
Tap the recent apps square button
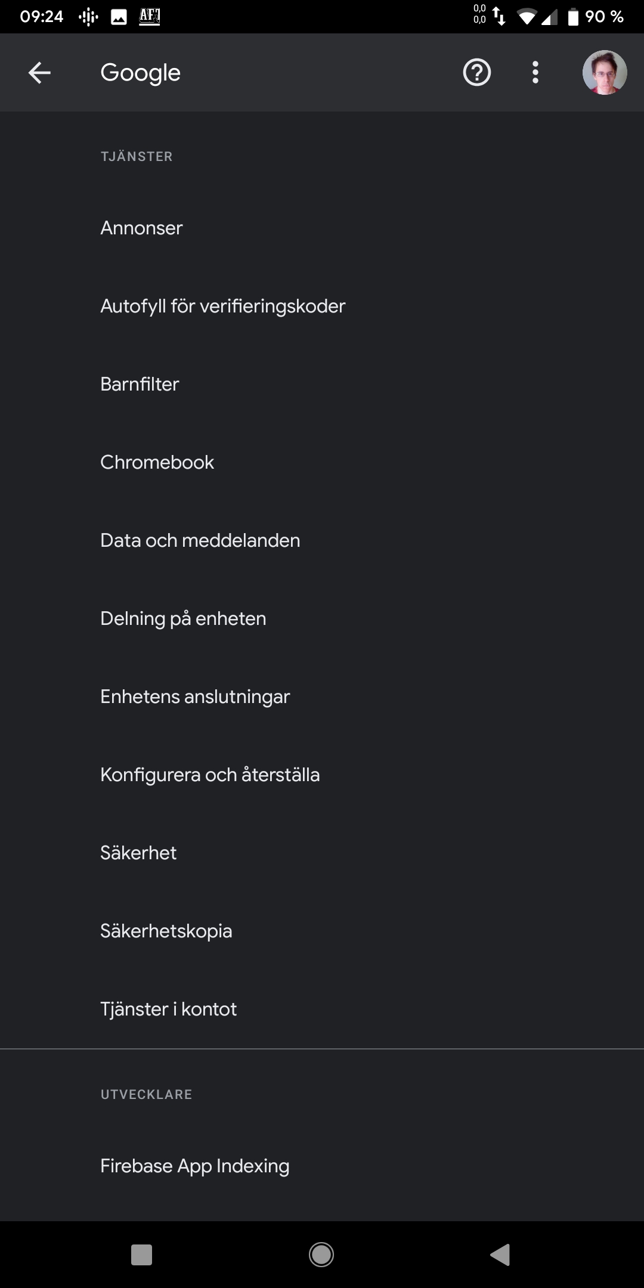[x=141, y=1255]
